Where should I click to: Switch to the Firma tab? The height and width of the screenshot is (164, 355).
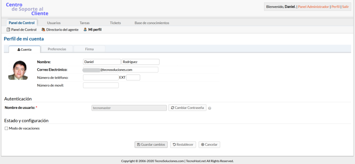[89, 49]
